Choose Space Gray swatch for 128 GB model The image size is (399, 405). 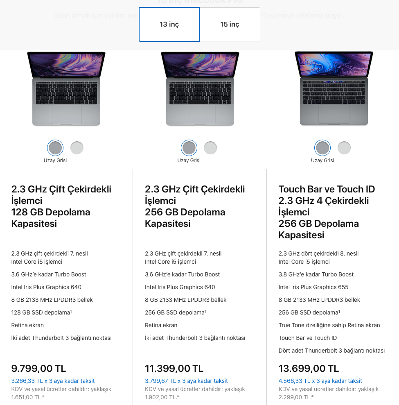pyautogui.click(x=55, y=148)
